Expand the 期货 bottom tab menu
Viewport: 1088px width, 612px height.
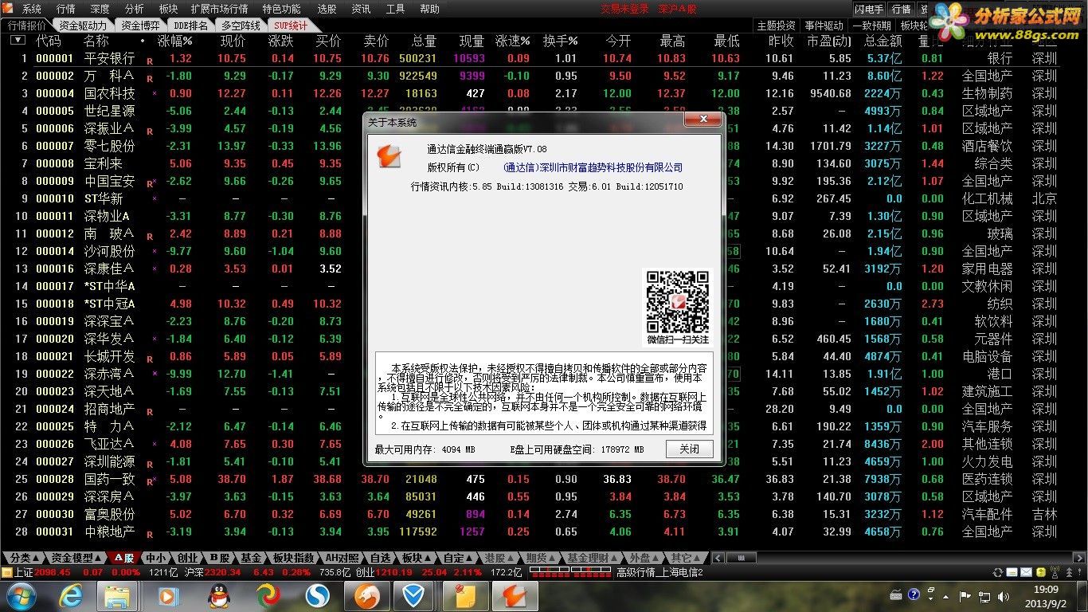[x=541, y=558]
